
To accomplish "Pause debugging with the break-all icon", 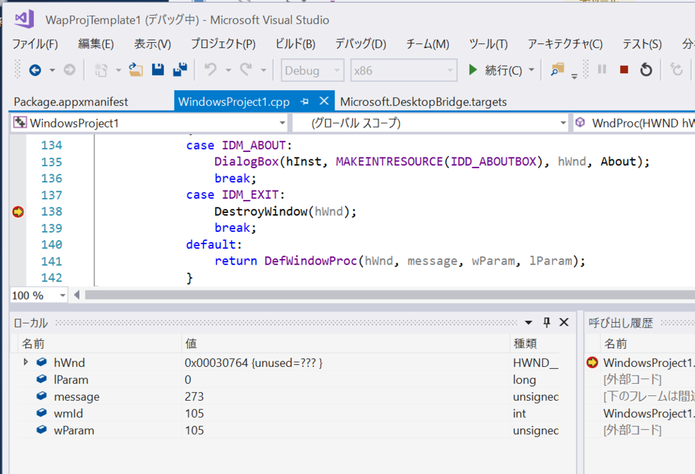I will 602,70.
